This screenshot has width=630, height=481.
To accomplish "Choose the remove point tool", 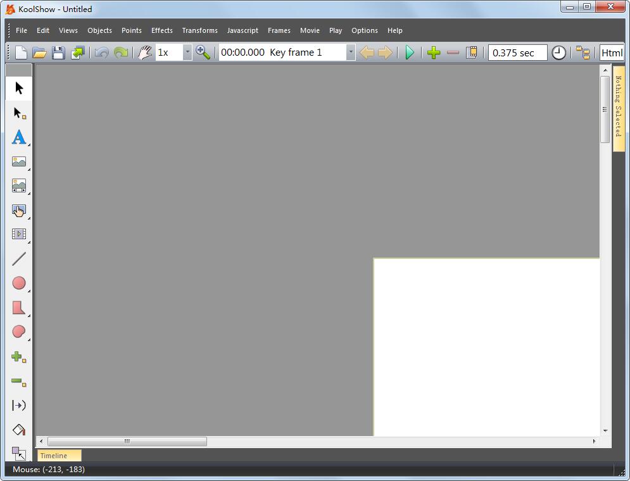I will click(19, 381).
